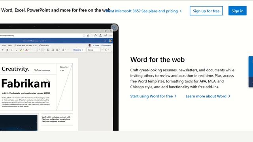Click the Sign in button
Image resolution: width=253 pixels, height=142 pixels.
(237, 11)
